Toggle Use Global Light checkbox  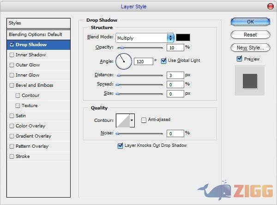tap(163, 60)
